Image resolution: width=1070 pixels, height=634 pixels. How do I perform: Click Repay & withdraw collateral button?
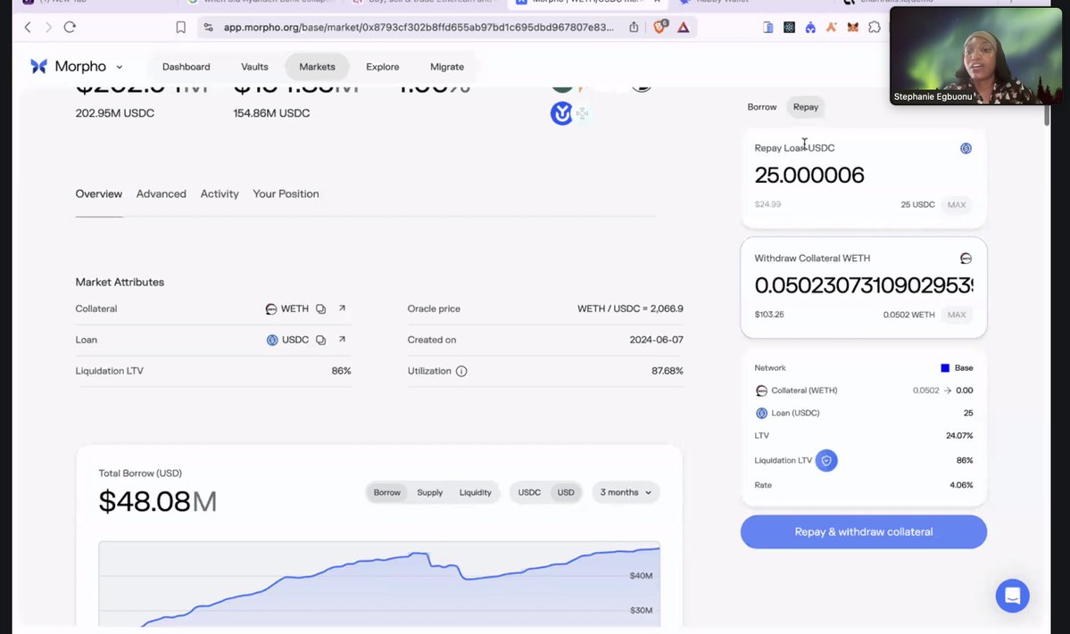863,531
